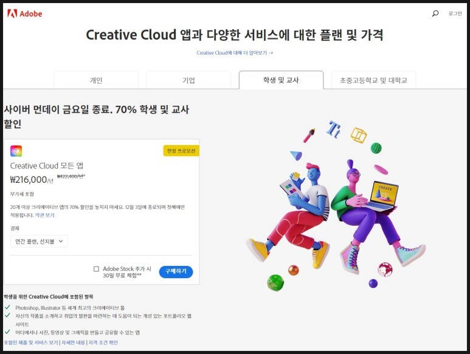Click the '어디에서나 사진, 동영상' feature line

click(x=77, y=332)
